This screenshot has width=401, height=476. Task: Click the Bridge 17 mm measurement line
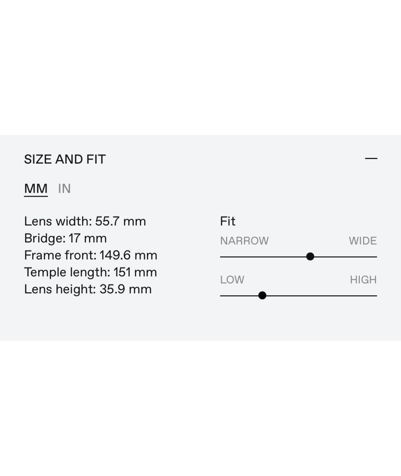65,238
